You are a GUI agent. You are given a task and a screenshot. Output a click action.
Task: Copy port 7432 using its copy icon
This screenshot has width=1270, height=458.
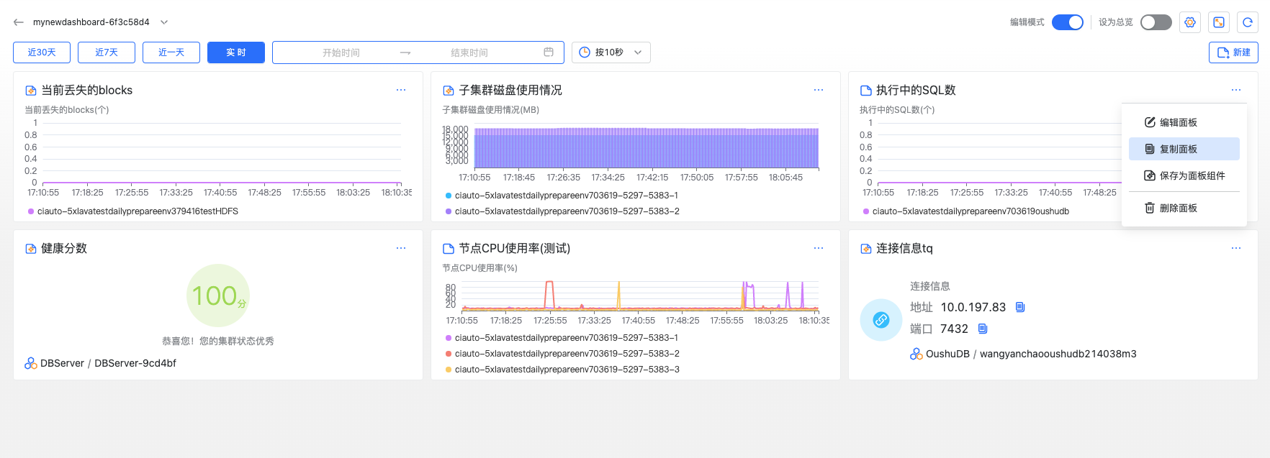[x=983, y=329]
